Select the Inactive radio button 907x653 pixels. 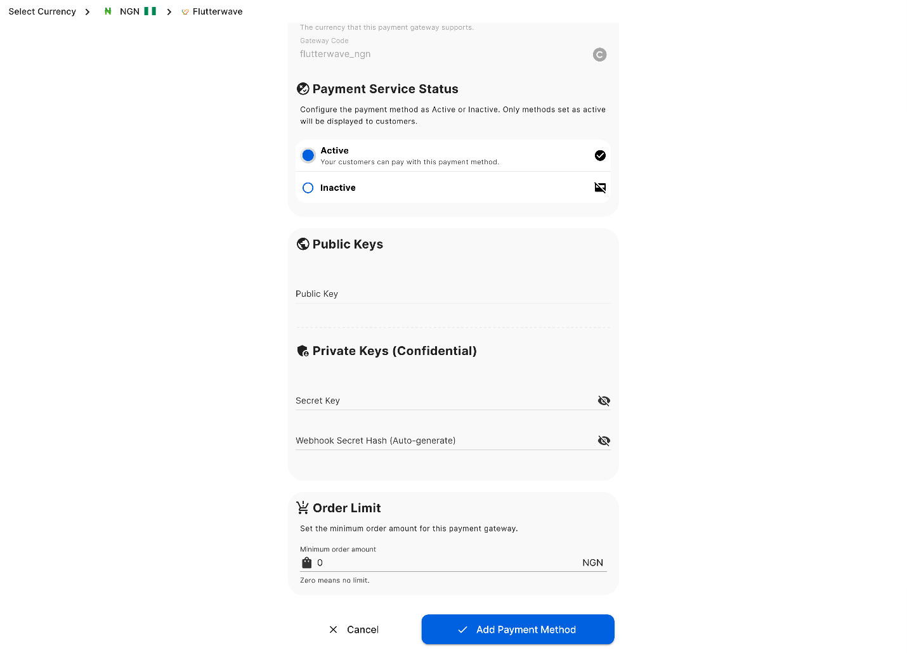(308, 188)
